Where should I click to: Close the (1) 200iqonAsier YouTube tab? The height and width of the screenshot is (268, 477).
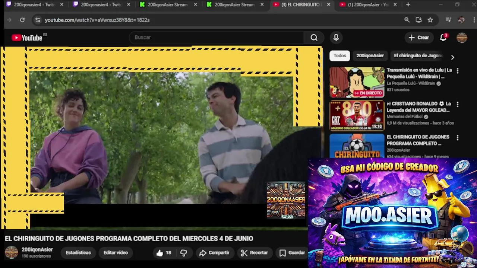pos(395,4)
